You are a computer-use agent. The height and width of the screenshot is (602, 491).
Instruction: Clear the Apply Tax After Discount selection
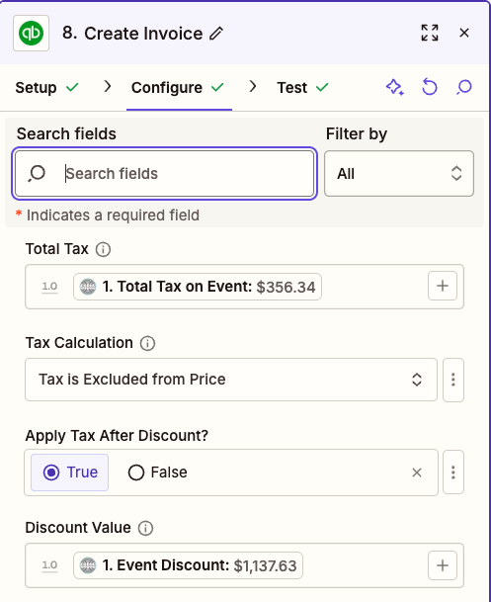pos(417,473)
